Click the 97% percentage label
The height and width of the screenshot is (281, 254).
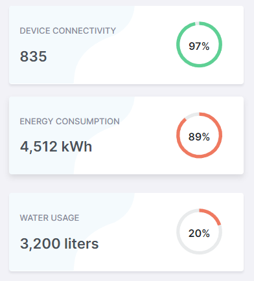(199, 46)
